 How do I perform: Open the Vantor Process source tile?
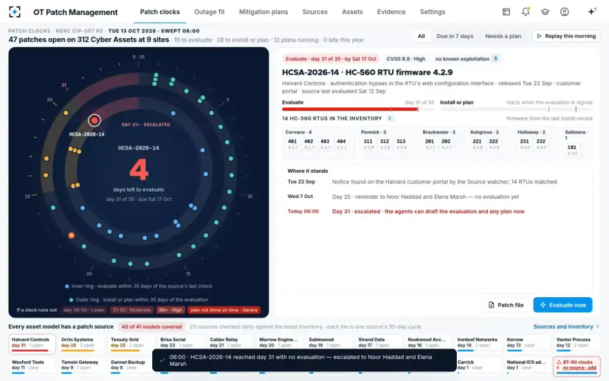(577, 344)
